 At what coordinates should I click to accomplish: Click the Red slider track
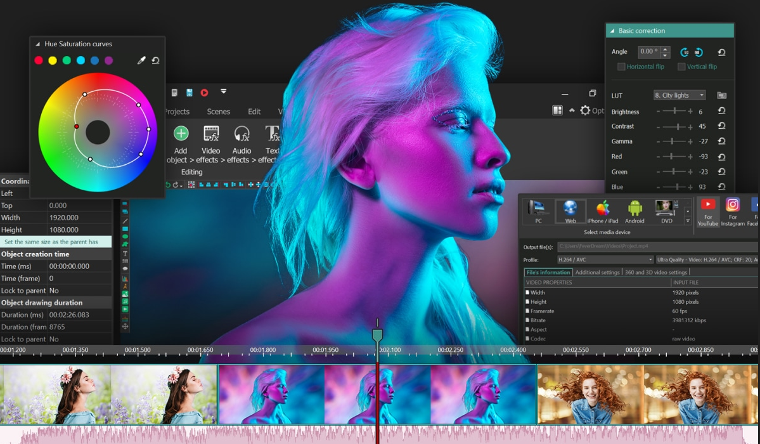(x=674, y=157)
